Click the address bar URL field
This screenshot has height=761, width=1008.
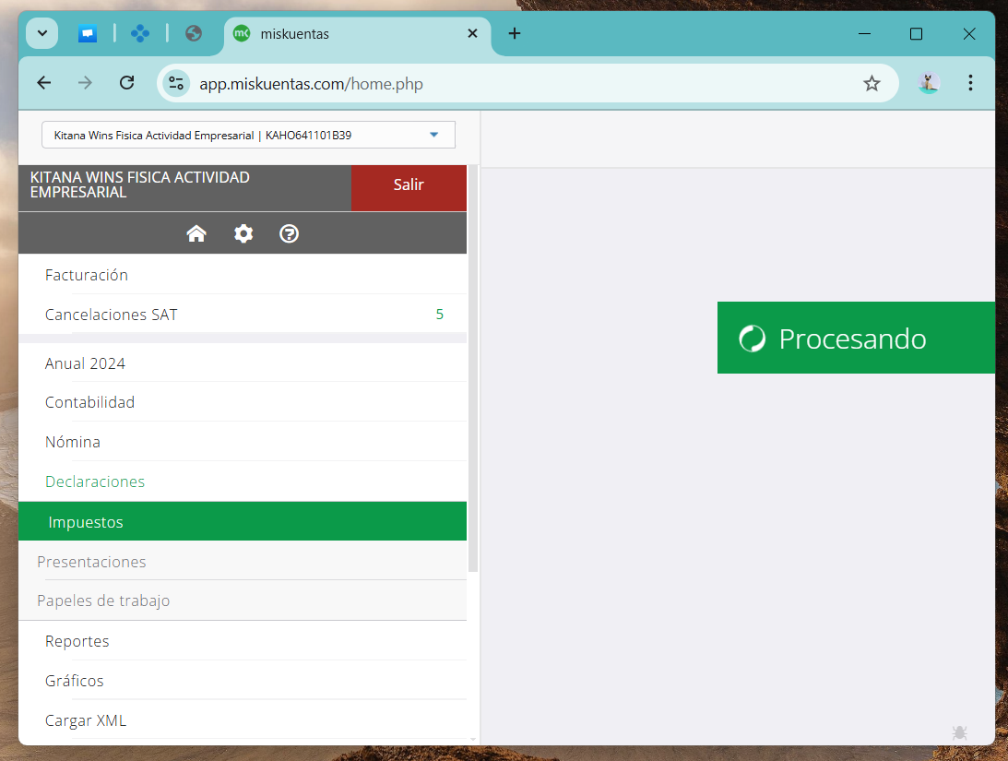coord(516,84)
